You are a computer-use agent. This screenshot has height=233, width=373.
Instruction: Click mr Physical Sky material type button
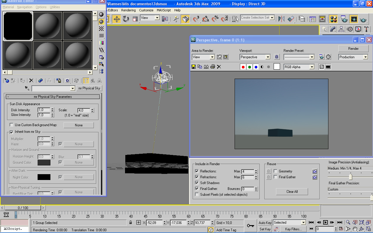89,88
